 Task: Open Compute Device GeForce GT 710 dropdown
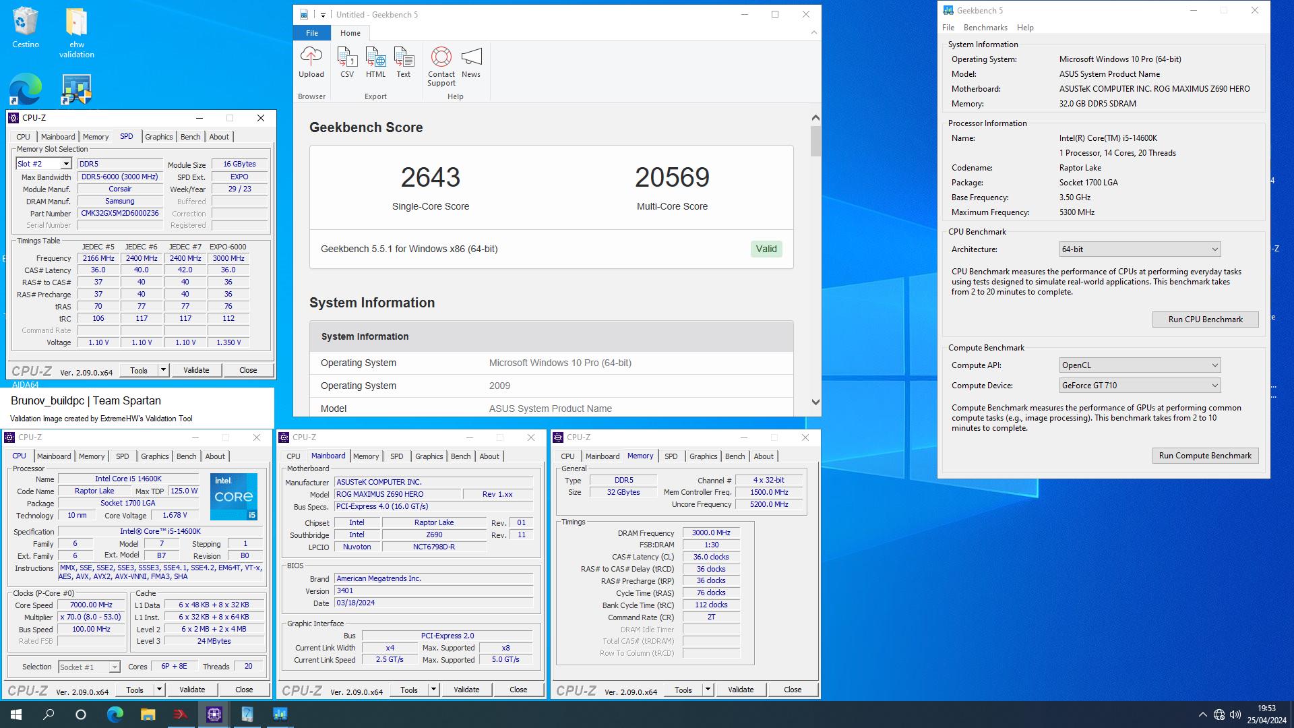[1140, 386]
